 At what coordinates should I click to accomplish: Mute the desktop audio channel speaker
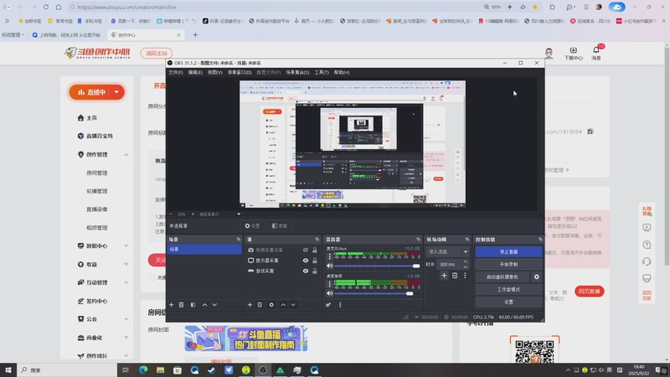point(329,294)
